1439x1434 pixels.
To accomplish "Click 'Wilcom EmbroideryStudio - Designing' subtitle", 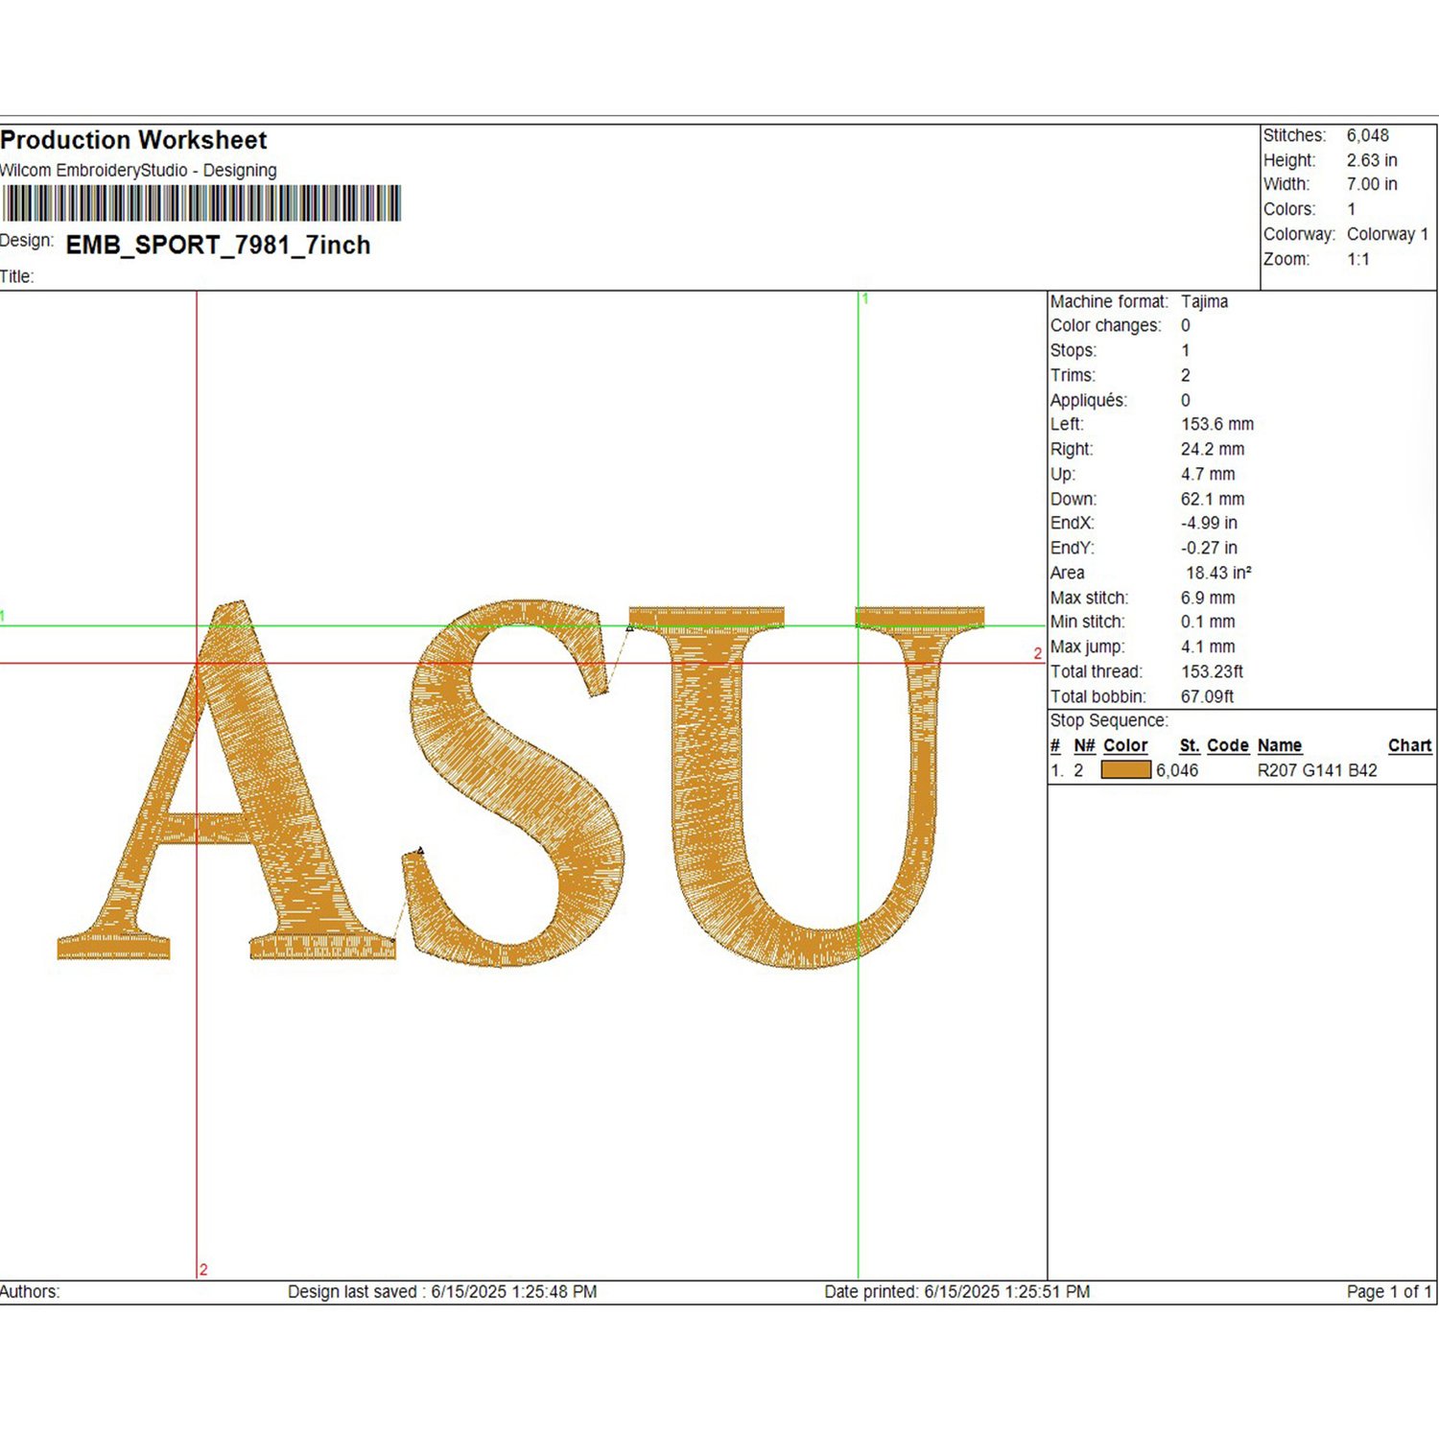I will 138,171.
